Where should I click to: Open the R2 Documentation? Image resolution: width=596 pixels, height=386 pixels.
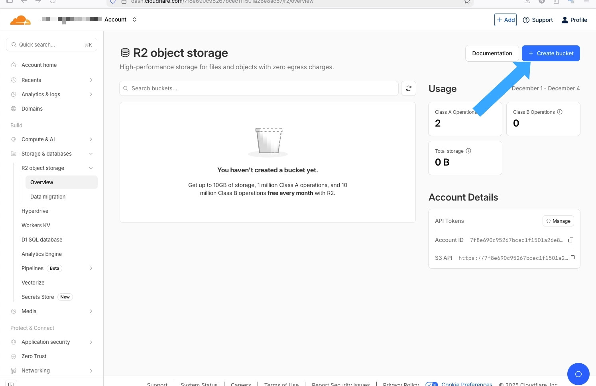click(x=492, y=53)
